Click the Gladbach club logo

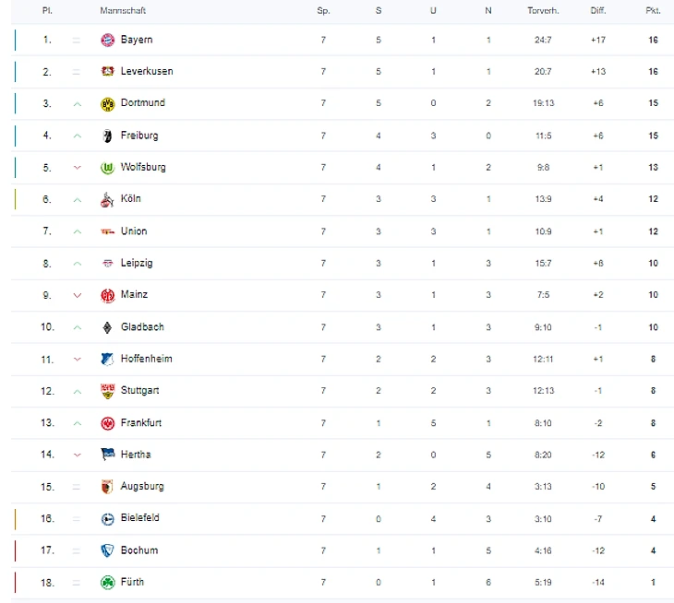pyautogui.click(x=106, y=327)
